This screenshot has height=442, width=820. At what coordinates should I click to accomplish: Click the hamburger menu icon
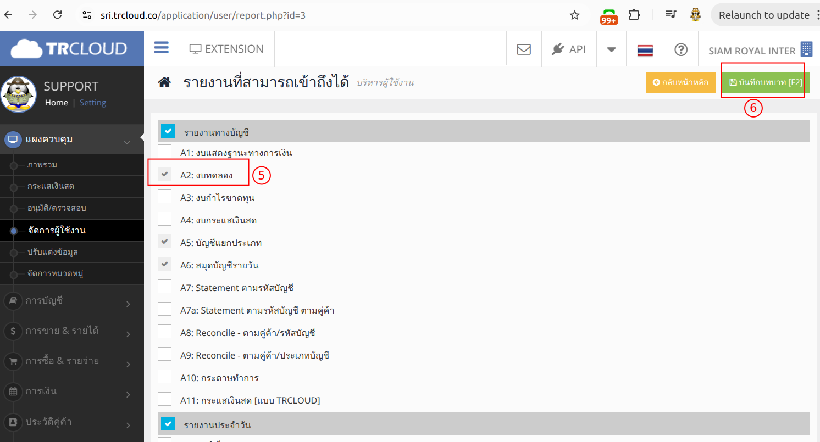coord(161,48)
